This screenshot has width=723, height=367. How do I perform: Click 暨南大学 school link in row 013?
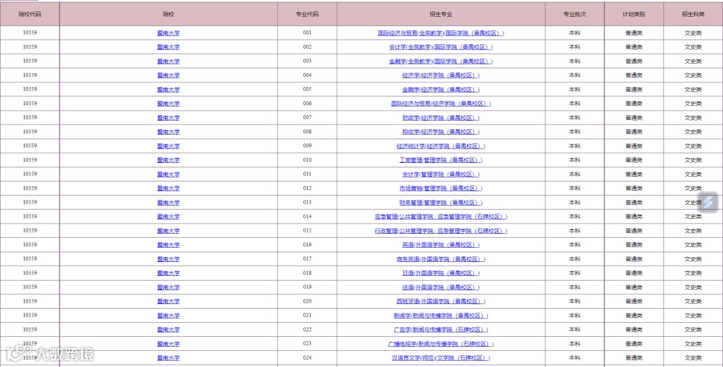(x=168, y=202)
